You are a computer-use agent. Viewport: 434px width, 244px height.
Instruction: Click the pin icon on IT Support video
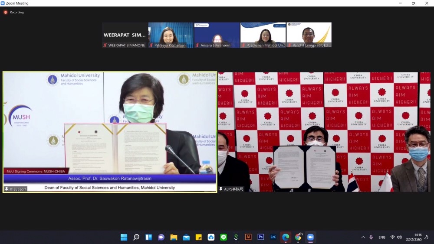(7, 189)
